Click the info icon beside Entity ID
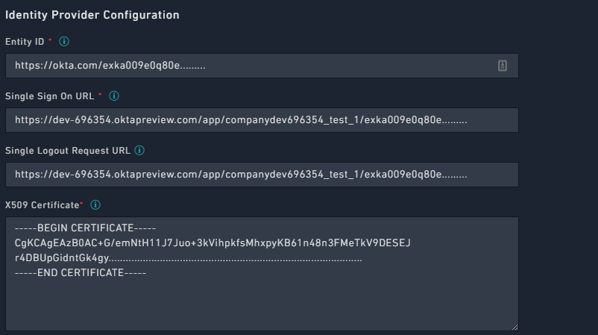Screen dimensions: 598x335 (64, 42)
